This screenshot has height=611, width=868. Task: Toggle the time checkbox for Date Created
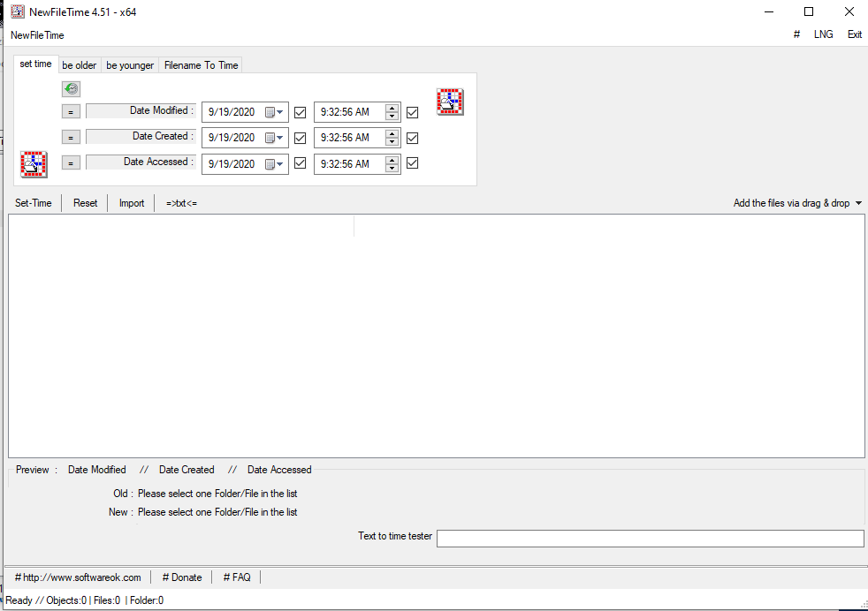pyautogui.click(x=413, y=138)
